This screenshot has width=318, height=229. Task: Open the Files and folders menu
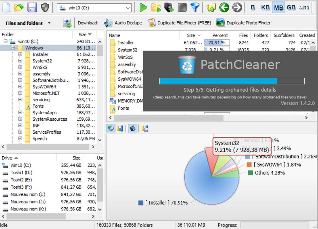tap(28, 23)
